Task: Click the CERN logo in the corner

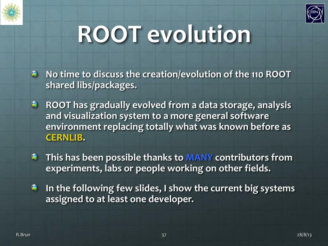Action: tap(315, 13)
